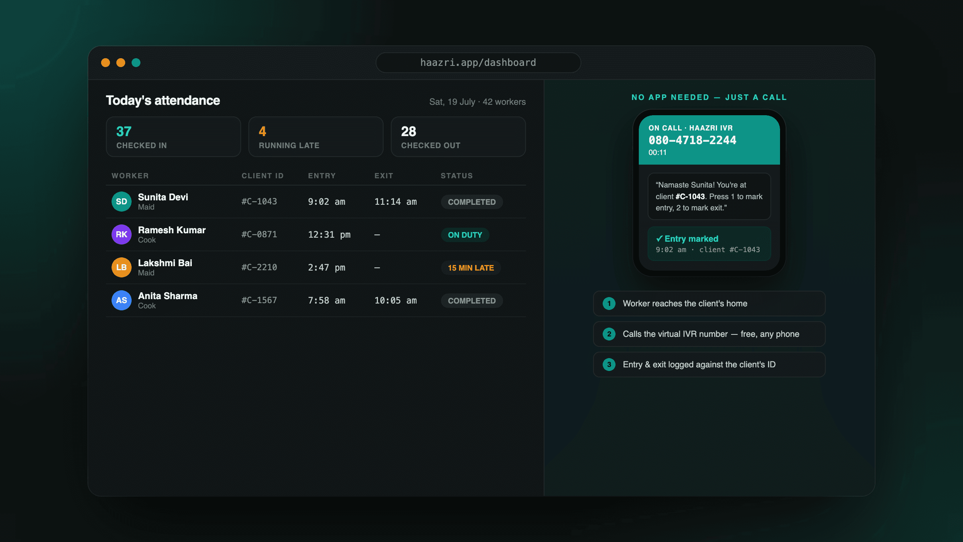The height and width of the screenshot is (542, 963).
Task: Click Worker reaches the client's home step
Action: click(x=709, y=304)
